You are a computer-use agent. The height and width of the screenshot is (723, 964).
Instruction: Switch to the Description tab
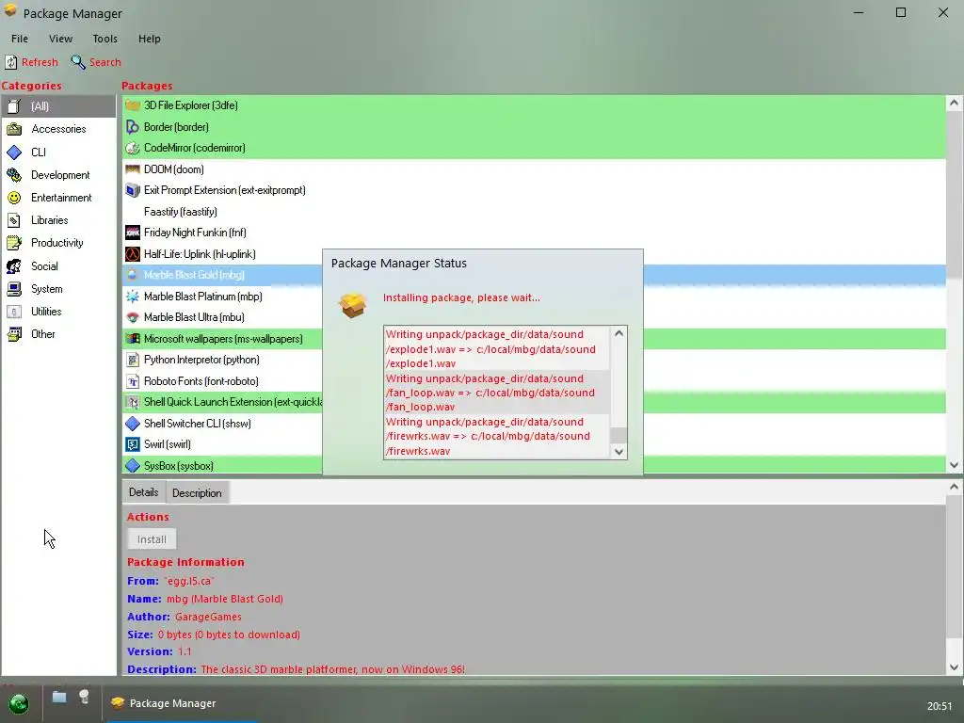pos(197,493)
